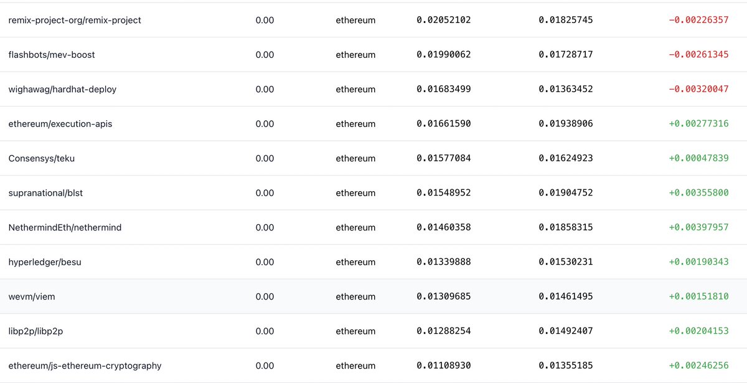Click the flashbots/mev-boost repository name

pos(52,55)
